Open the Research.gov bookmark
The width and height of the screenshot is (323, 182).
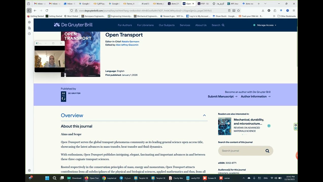pos(172,16)
